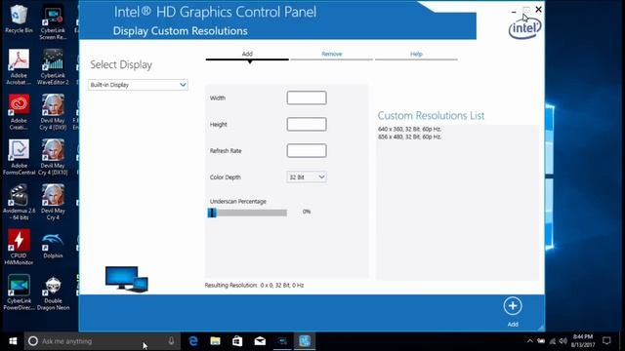The width and height of the screenshot is (625, 351).
Task: Open Devil May Cry 4 (DX10) icon
Action: (x=53, y=157)
